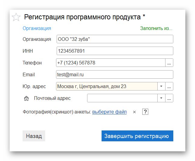Click the empty Почтовый адрес field

tap(122, 98)
